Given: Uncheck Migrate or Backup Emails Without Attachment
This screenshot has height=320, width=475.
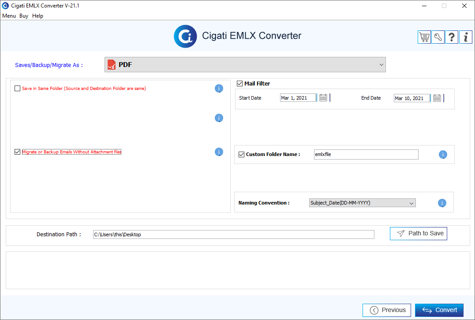Looking at the screenshot, I should pyautogui.click(x=17, y=152).
